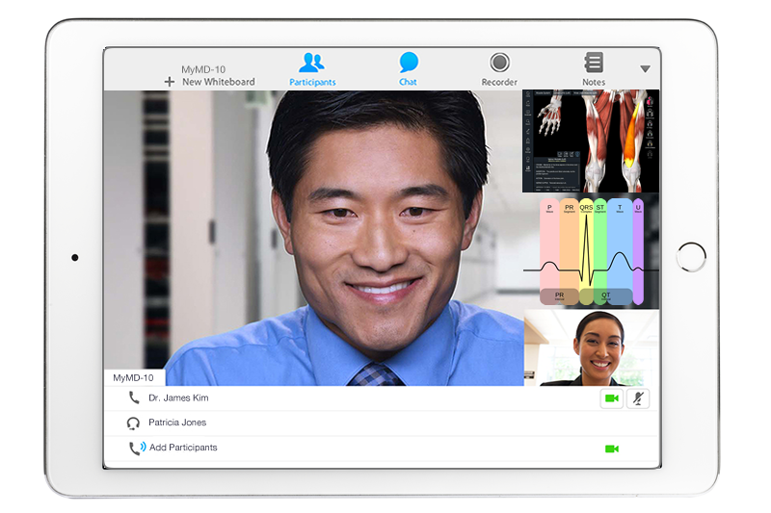This screenshot has width=771, height=513.
Task: Expand the toolbar dropdown triangle
Action: (645, 69)
